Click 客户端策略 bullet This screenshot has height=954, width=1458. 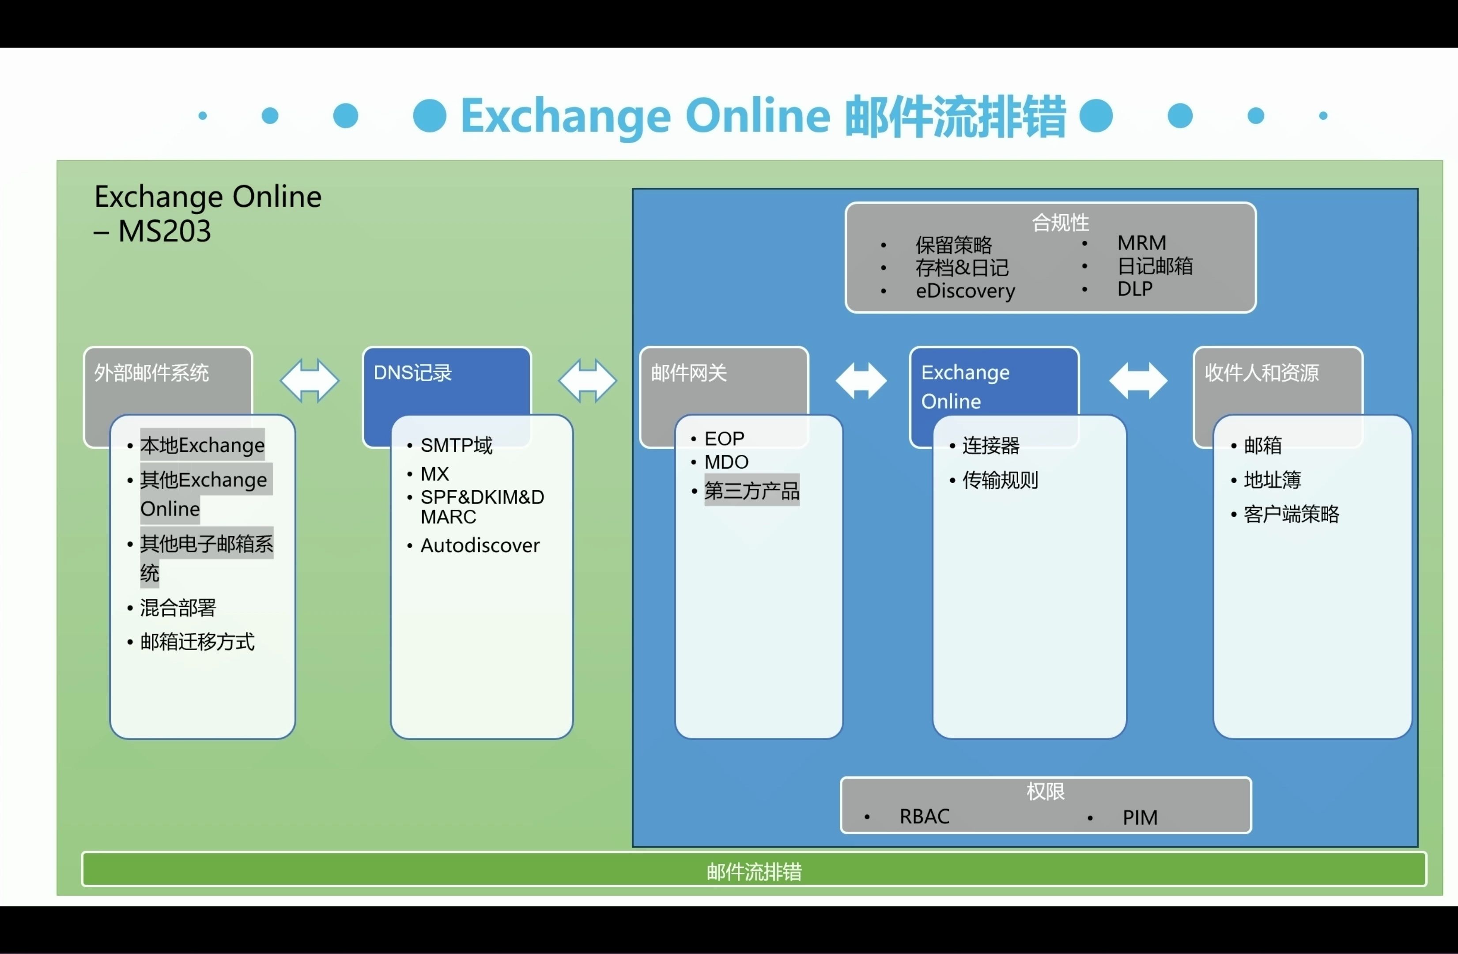coord(1291,514)
